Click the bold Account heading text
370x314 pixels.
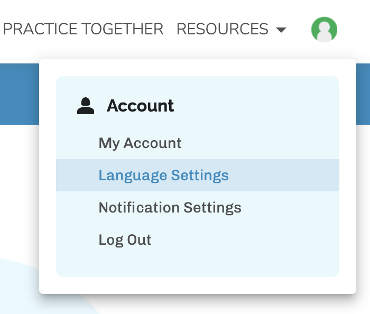click(x=140, y=106)
